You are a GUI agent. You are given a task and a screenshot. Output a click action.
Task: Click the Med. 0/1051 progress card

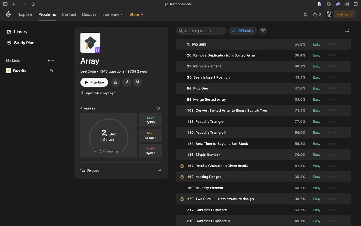point(150,135)
